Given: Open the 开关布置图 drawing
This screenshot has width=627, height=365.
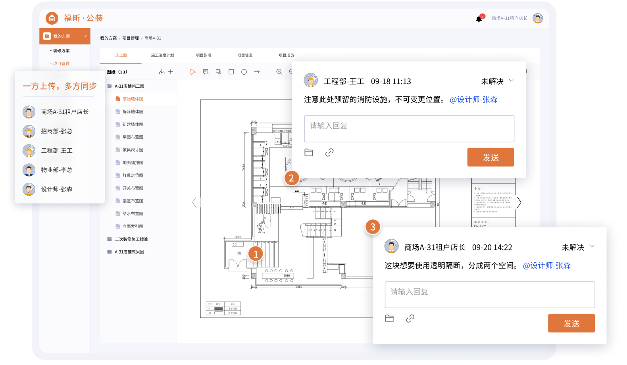Looking at the screenshot, I should [133, 188].
